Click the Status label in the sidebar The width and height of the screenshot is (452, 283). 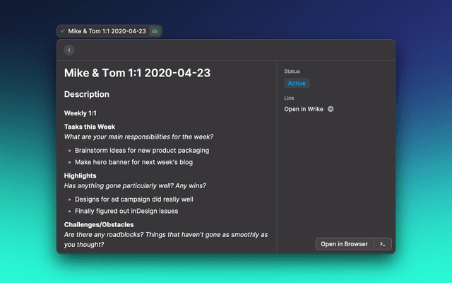[x=292, y=71]
